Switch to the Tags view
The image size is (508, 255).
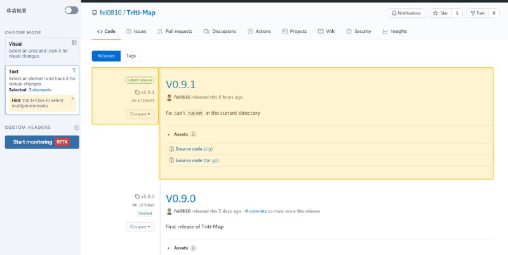131,56
